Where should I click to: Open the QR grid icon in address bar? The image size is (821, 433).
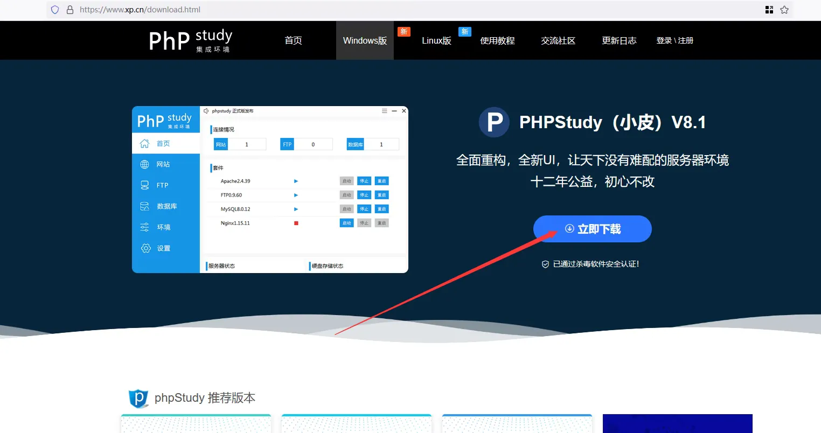pyautogui.click(x=769, y=10)
